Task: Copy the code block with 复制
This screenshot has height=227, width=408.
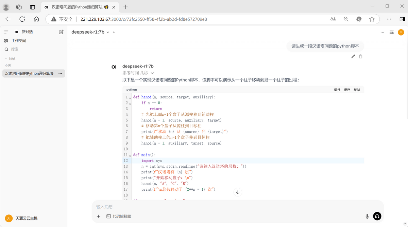Action: point(357,90)
